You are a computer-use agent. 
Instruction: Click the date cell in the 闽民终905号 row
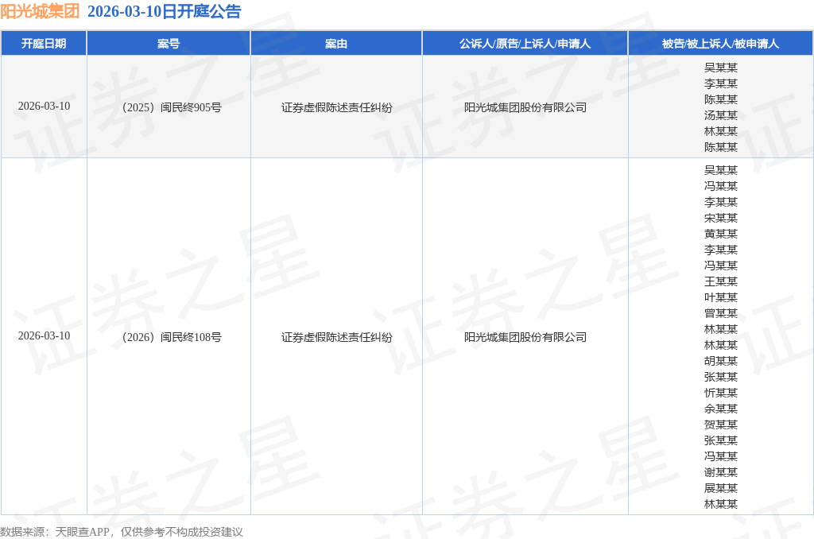[45, 107]
